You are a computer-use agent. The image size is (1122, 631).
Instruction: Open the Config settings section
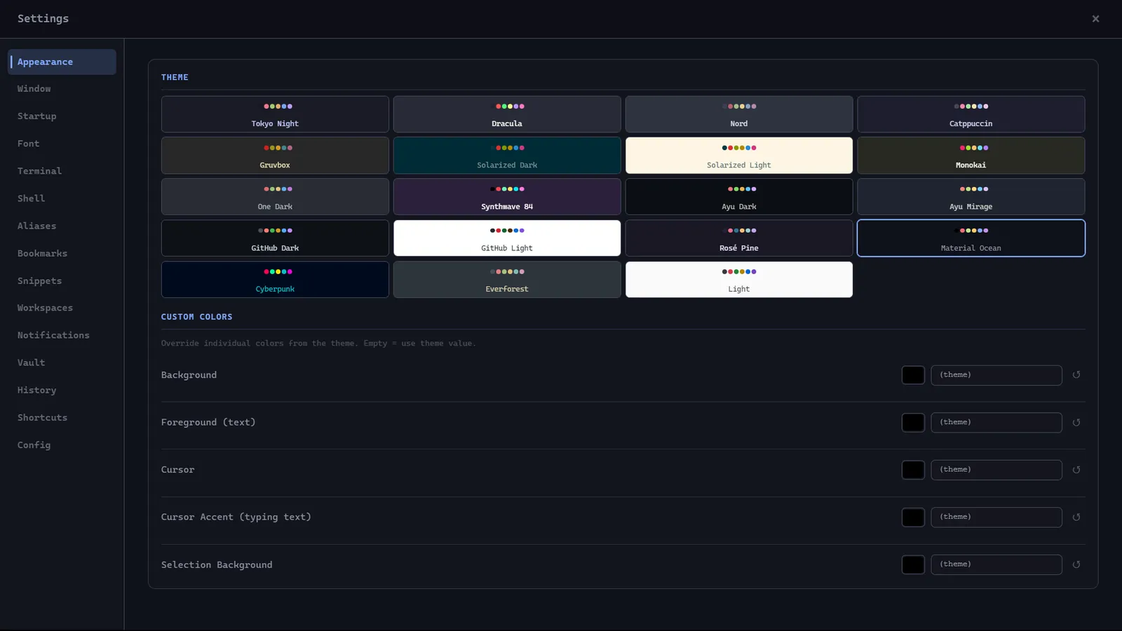pyautogui.click(x=62, y=445)
